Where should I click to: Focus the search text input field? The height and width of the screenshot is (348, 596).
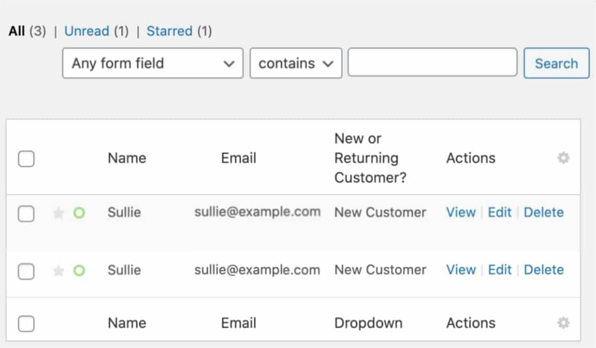[432, 63]
